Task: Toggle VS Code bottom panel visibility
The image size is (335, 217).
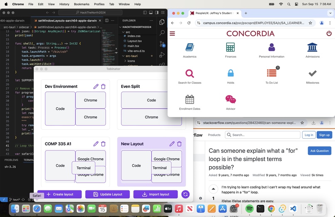Action: pos(151,12)
